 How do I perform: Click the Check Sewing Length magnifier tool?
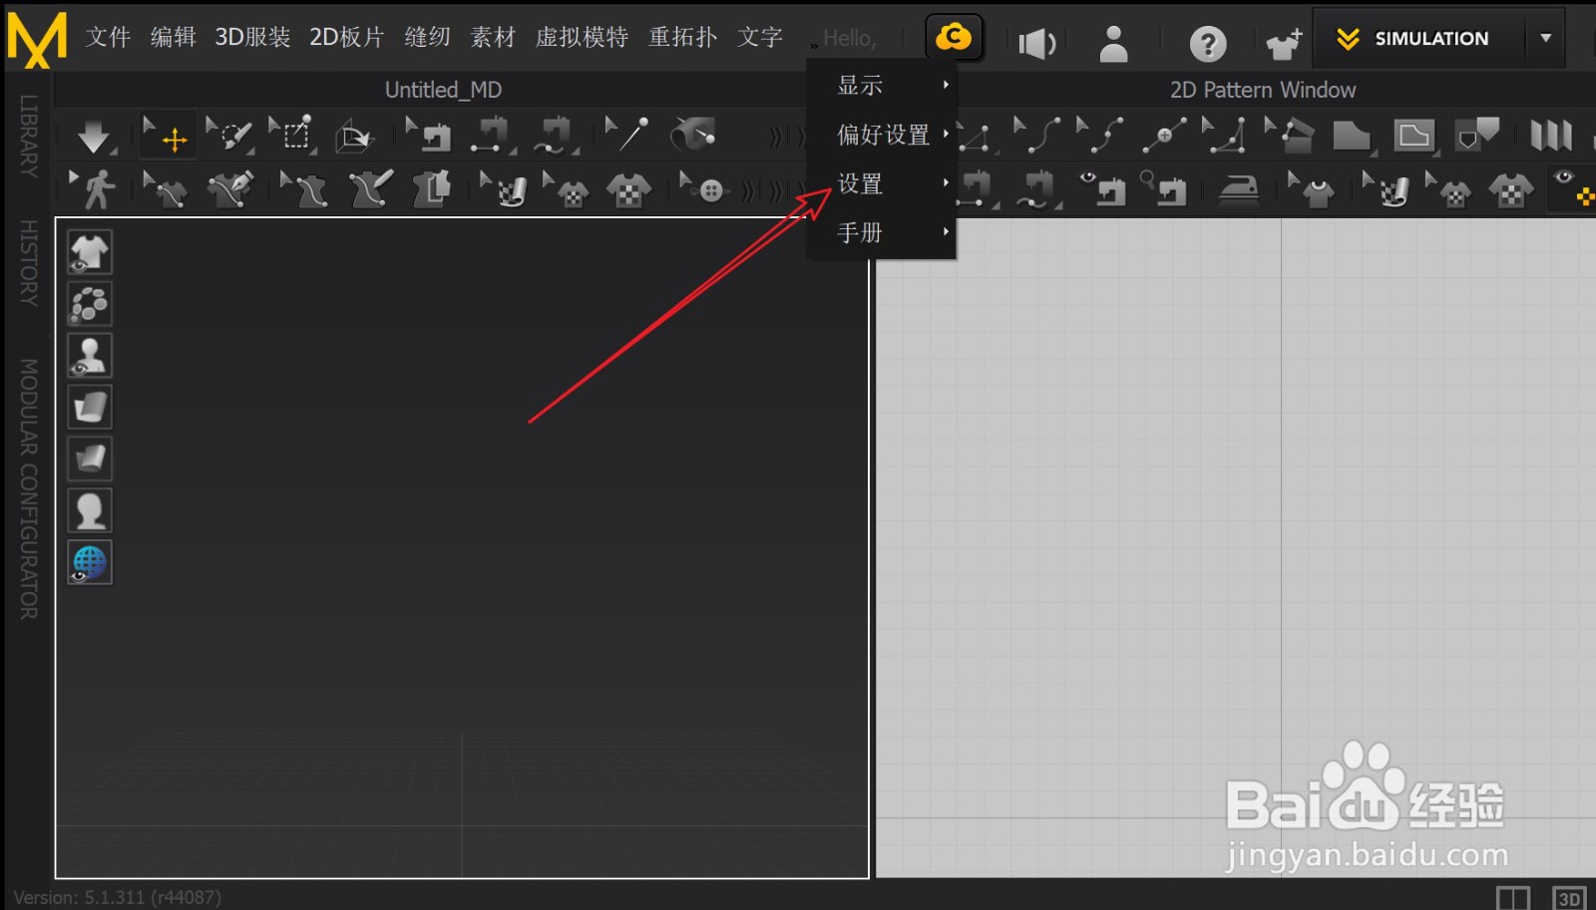point(1165,189)
